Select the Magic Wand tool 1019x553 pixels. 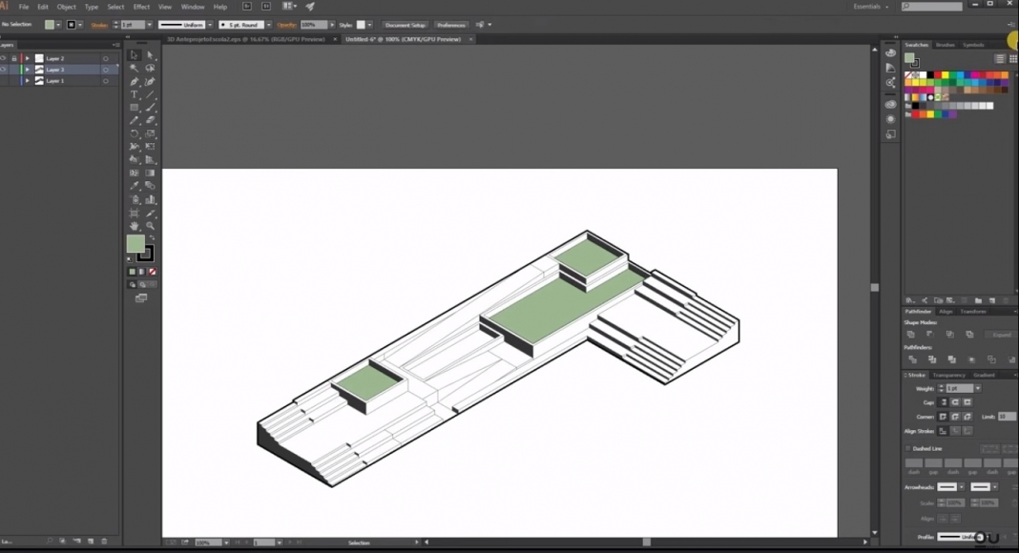tap(134, 69)
